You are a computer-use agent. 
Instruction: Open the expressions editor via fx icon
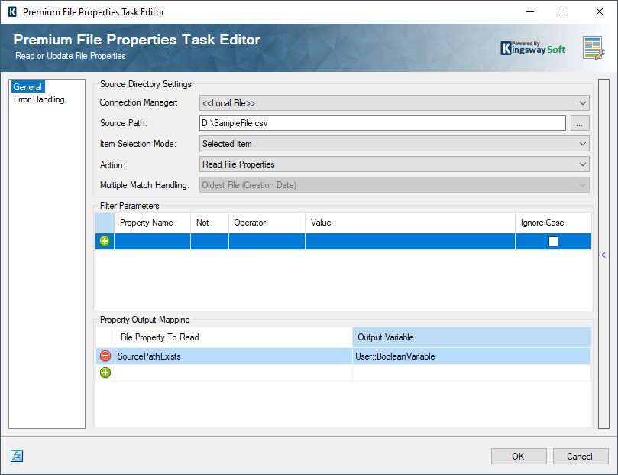(x=16, y=455)
